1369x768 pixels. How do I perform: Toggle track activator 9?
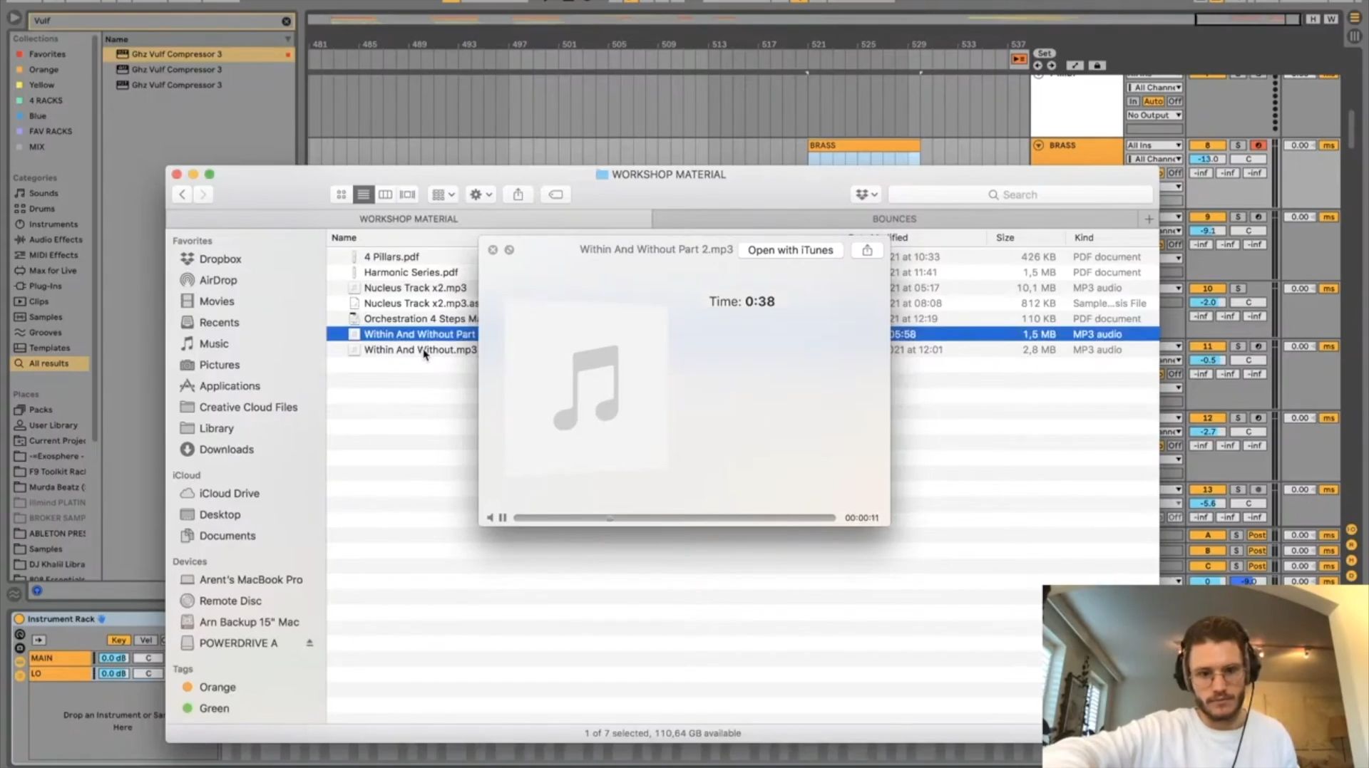point(1207,217)
